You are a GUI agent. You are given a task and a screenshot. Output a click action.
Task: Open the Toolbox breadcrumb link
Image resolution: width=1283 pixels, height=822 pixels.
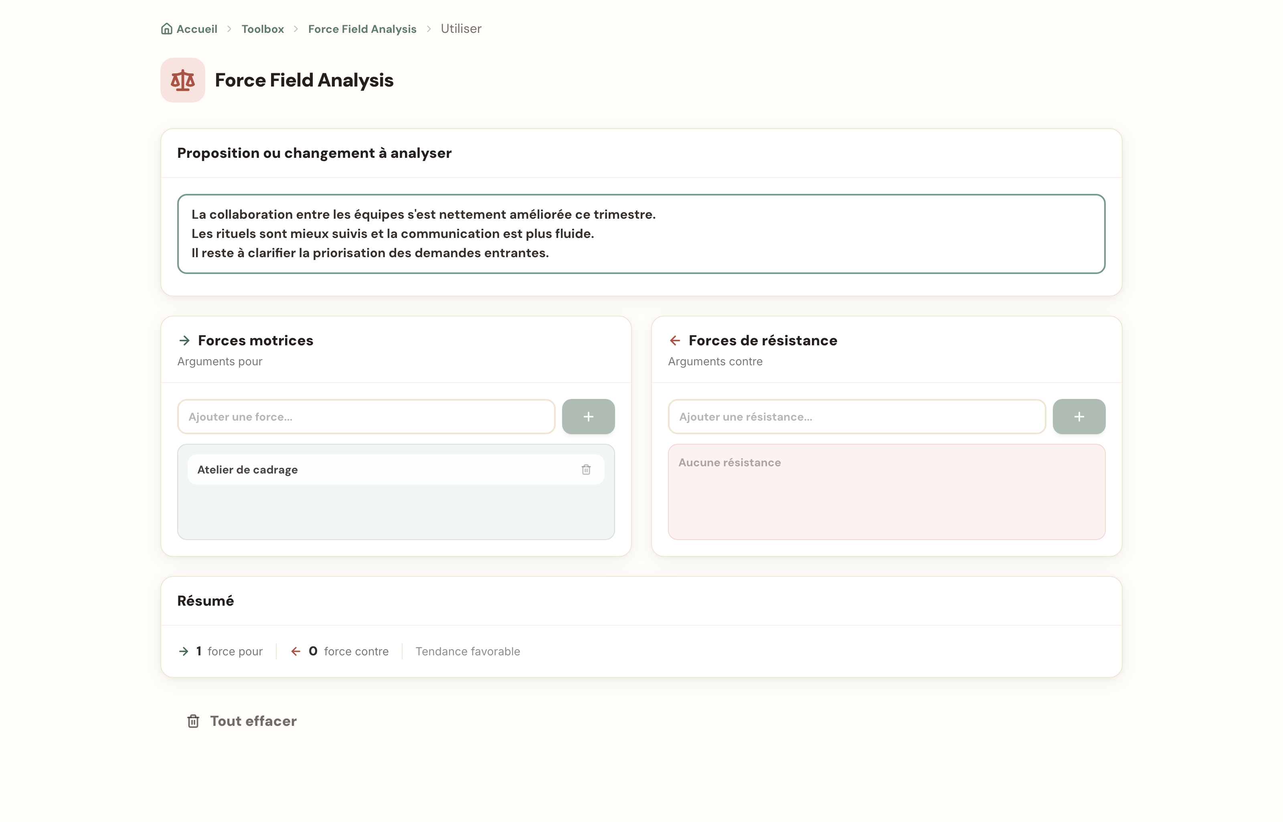tap(263, 29)
